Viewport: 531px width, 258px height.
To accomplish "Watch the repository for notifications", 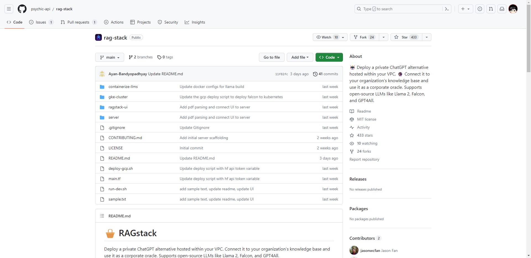I will (330, 37).
